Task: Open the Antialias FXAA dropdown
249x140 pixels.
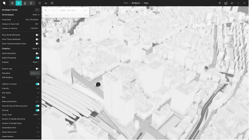Action: click(36, 62)
